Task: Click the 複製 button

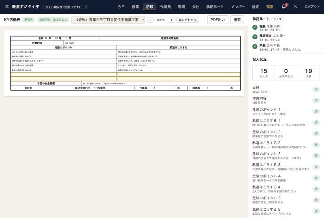Action: coord(237,20)
